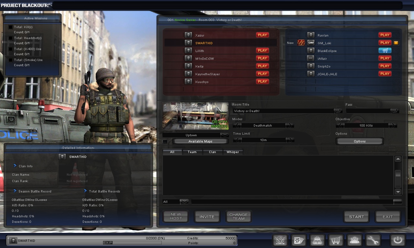Click the GM badge next to GM_Loki
The height and width of the screenshot is (248, 414).
(311, 43)
